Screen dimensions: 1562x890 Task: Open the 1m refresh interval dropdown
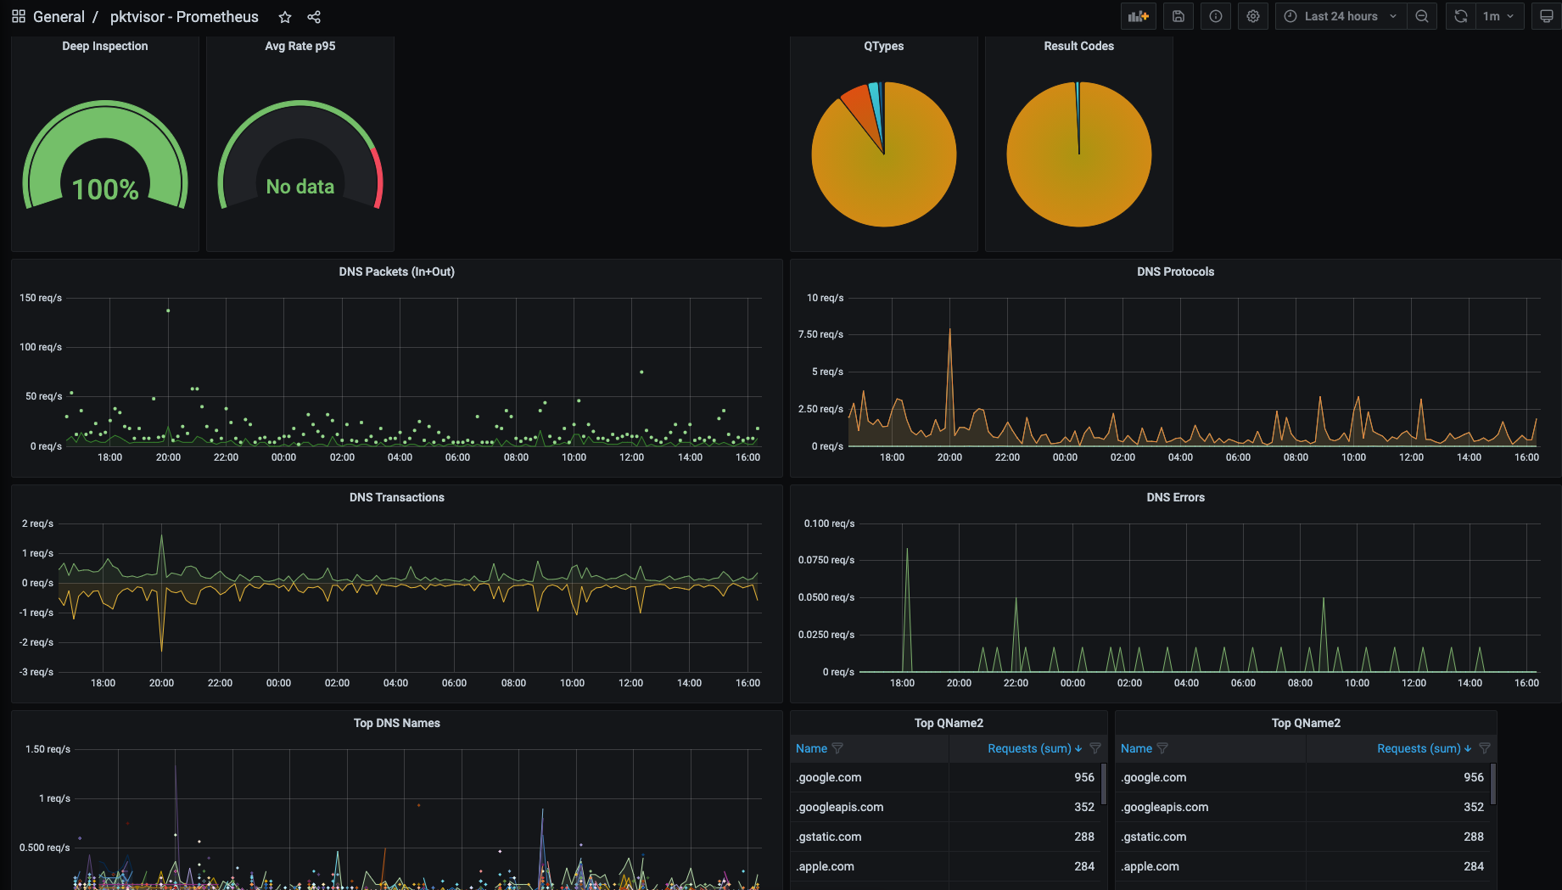(x=1500, y=15)
